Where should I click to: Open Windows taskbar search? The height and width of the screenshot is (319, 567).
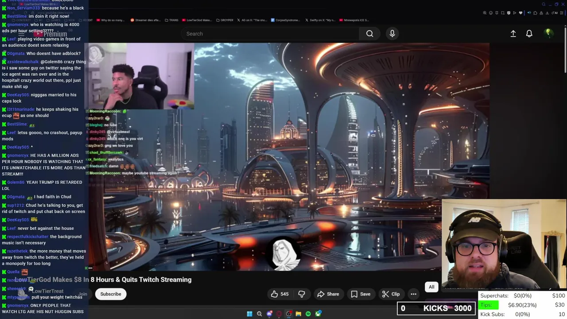point(260,314)
